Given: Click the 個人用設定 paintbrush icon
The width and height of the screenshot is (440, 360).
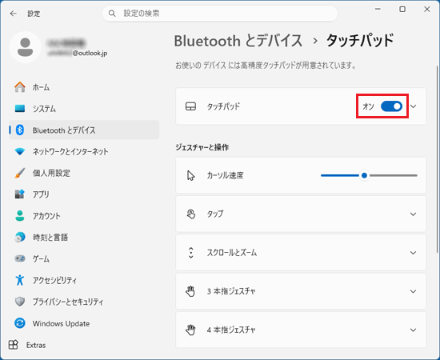Looking at the screenshot, I should coord(20,173).
